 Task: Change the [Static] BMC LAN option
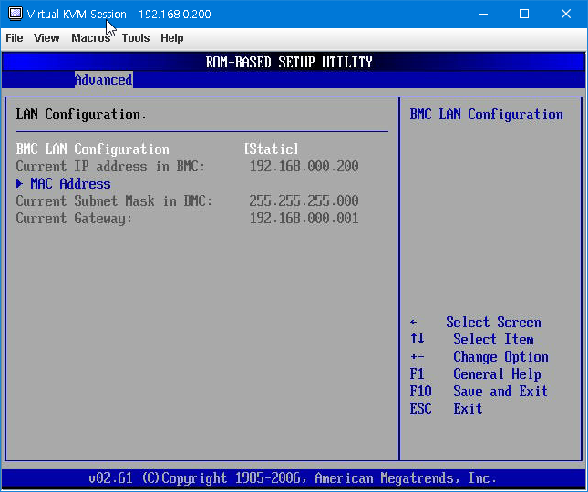point(271,149)
